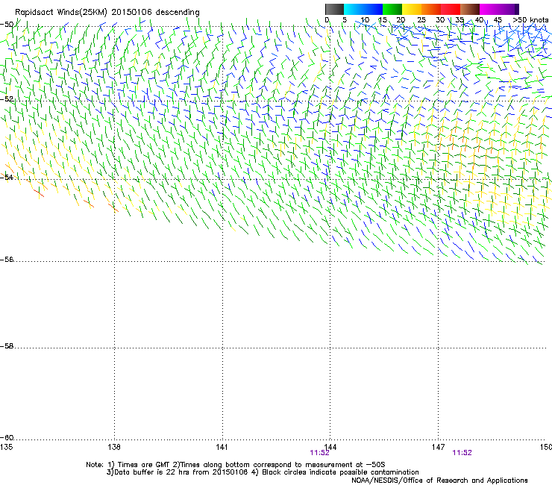Viewport: 552px width, 485px height.
Task: Click the longitude label '144'
Action: coord(330,447)
